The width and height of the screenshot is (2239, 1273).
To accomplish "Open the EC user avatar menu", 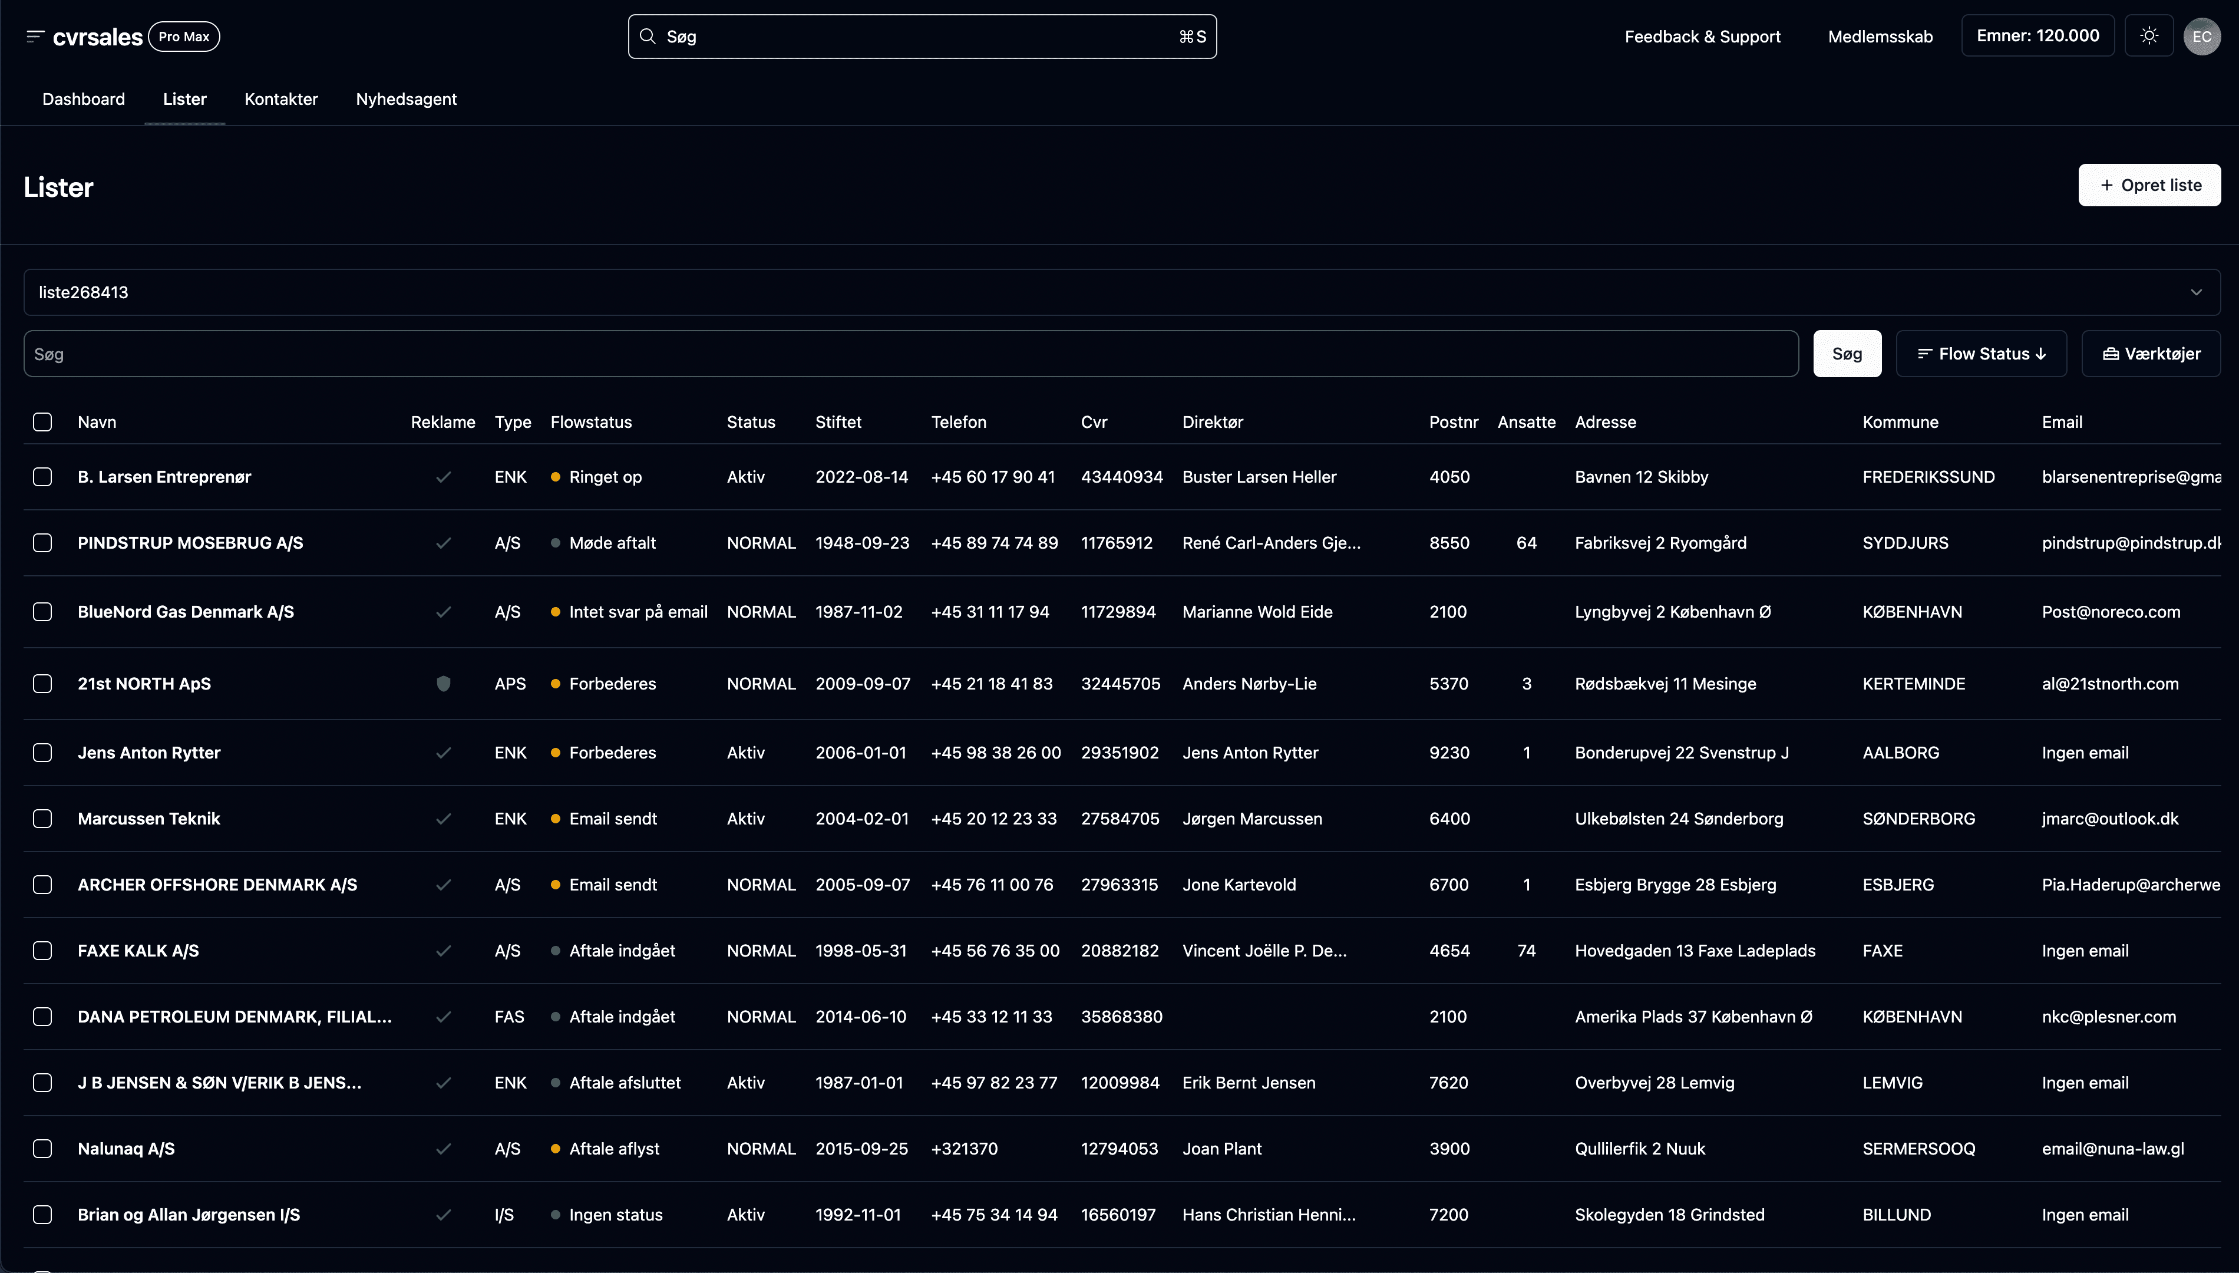I will pyautogui.click(x=2201, y=37).
